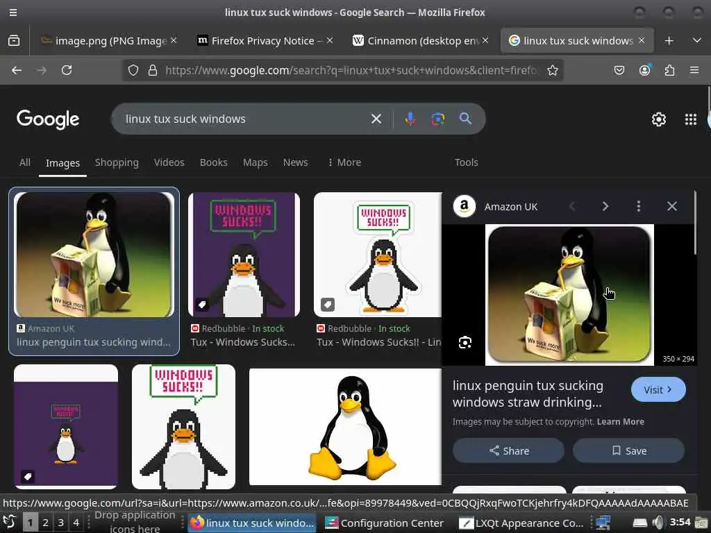
Task: Select the All search results tab
Action: [x=25, y=162]
